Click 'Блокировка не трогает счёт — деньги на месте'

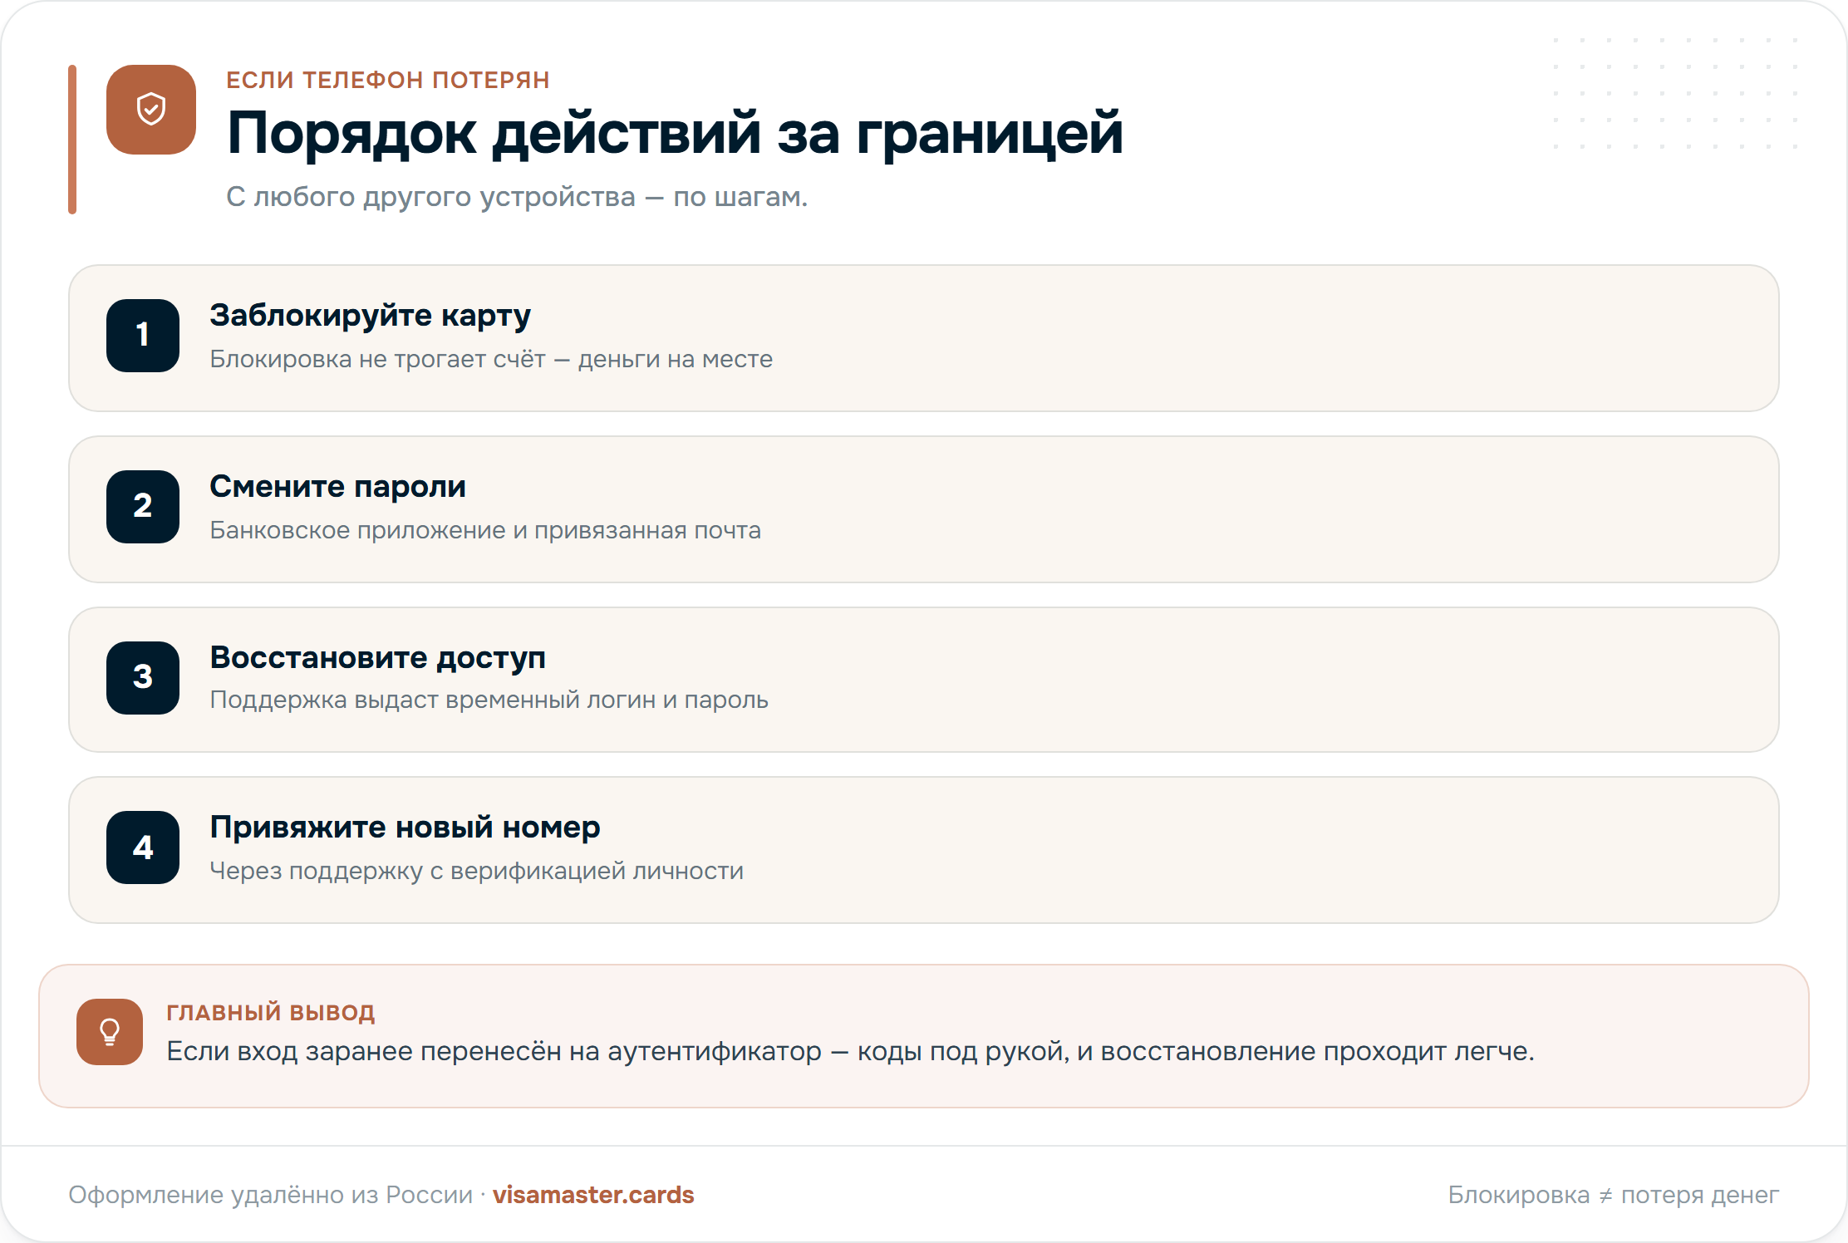point(491,359)
